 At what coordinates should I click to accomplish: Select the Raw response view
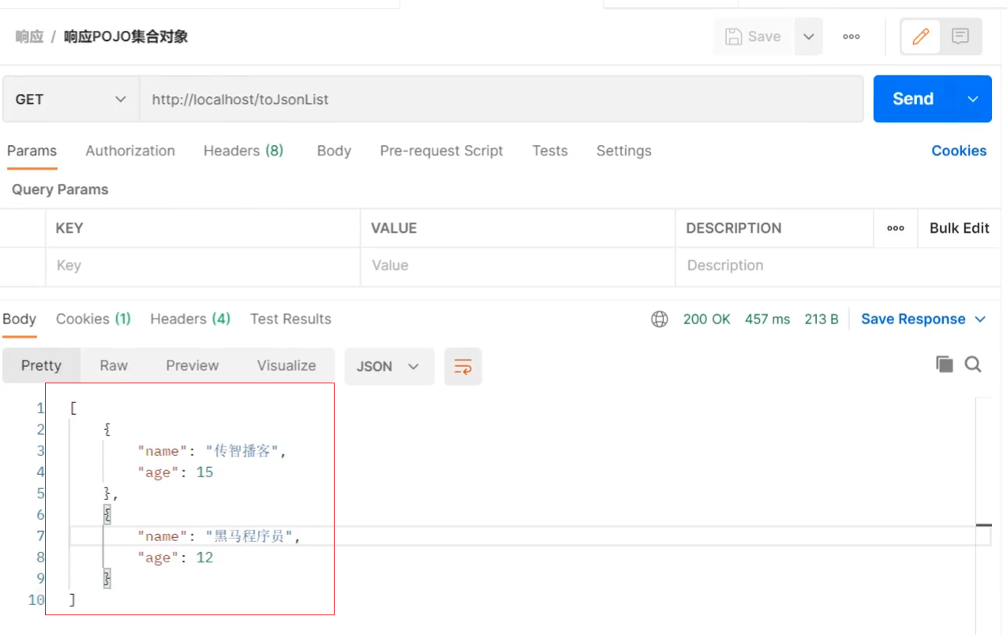tap(114, 365)
